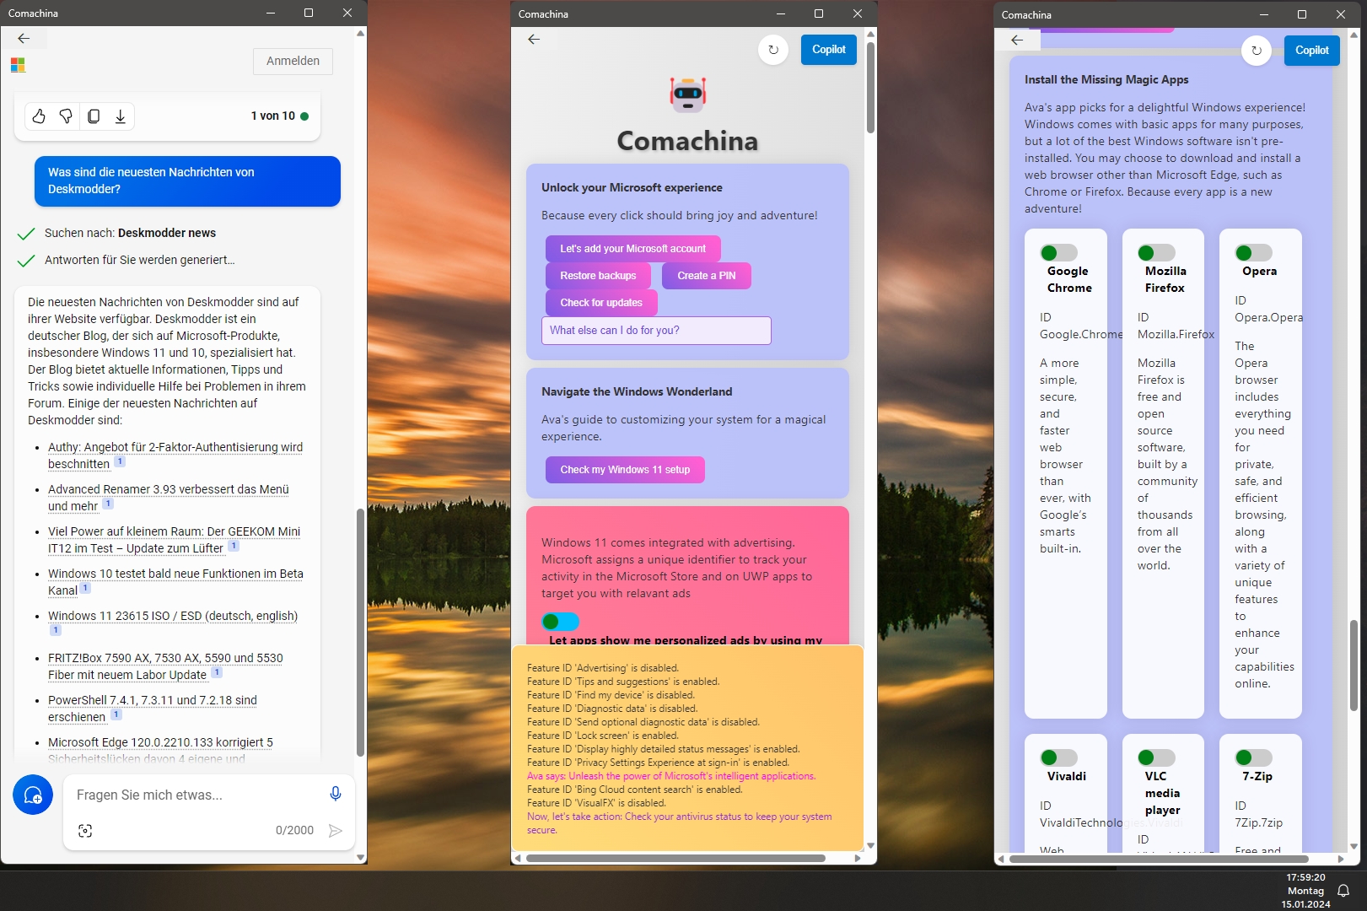Toggle the Opera app switch
The width and height of the screenshot is (1367, 911).
[x=1253, y=253]
